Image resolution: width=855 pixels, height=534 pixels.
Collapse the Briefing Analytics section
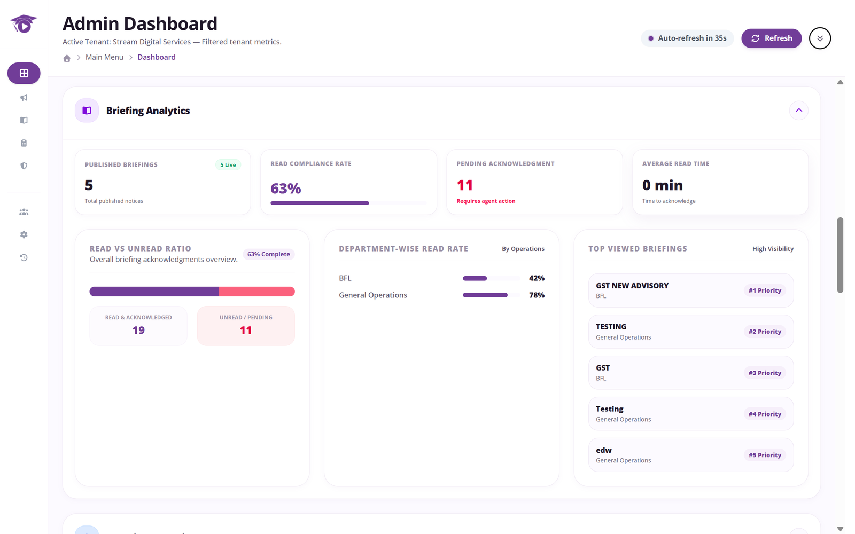tap(799, 111)
